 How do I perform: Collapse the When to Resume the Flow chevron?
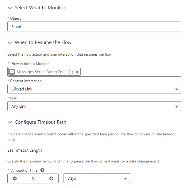[10, 42]
